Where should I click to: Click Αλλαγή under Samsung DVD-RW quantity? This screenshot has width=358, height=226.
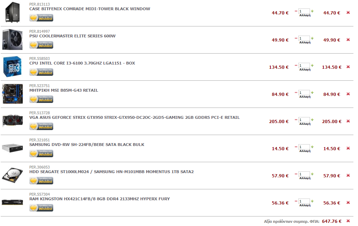[305, 151]
